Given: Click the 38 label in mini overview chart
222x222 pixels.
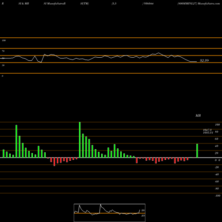Looking at the screenshot, I should pyautogui.click(x=143, y=210).
